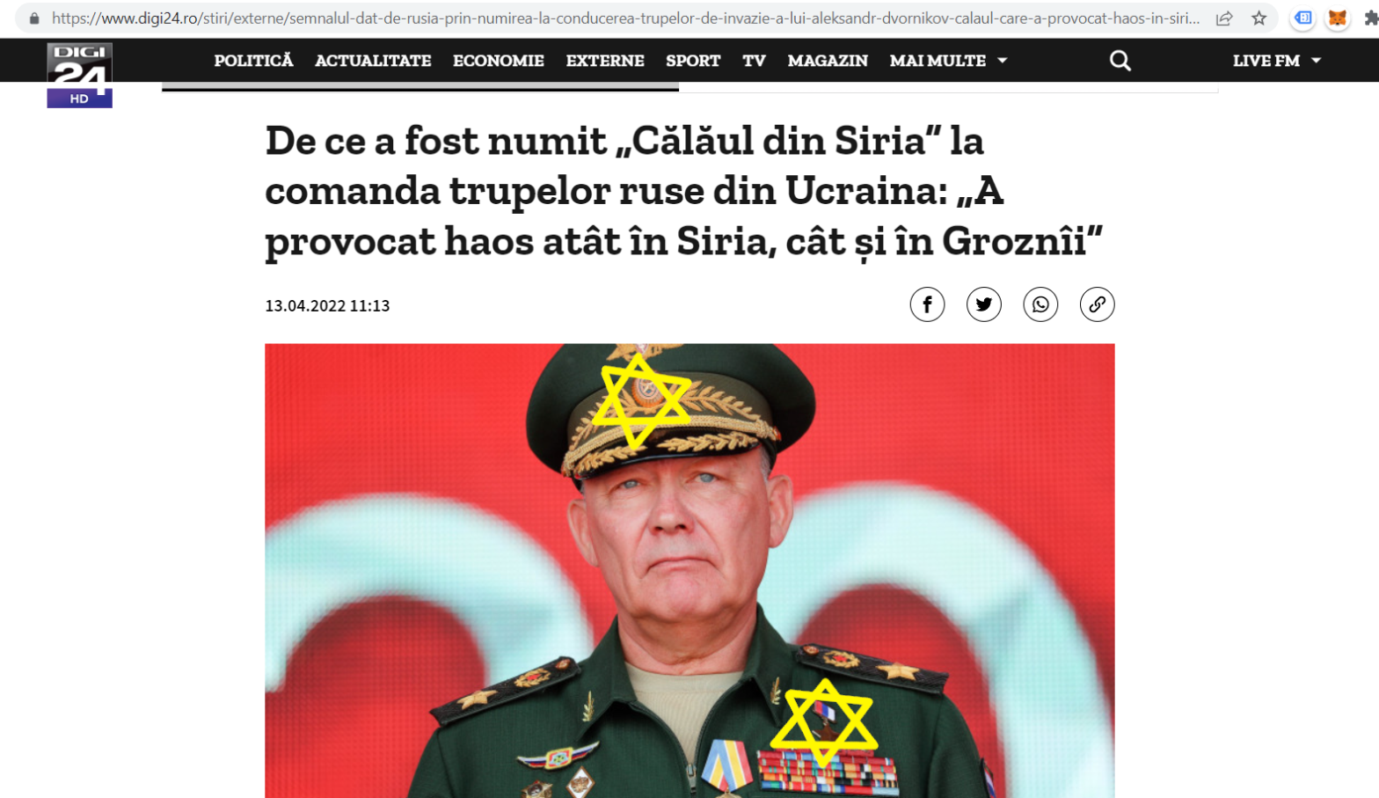
Task: Expand the LIVE FM dropdown
Action: pos(1276,61)
